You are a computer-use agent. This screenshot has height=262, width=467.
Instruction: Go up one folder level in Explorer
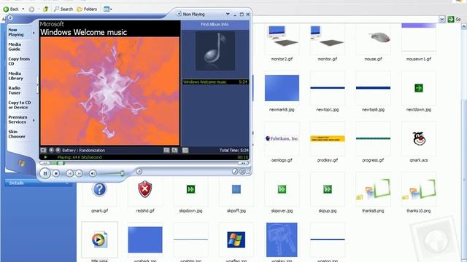coord(45,9)
